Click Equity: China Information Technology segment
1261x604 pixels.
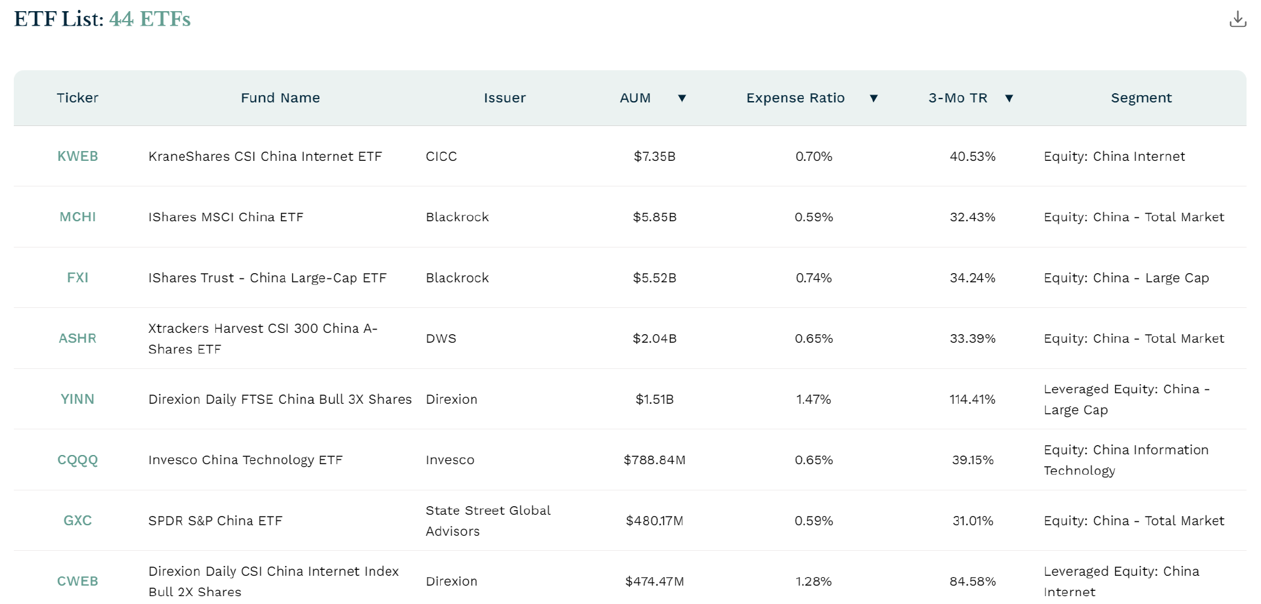(1126, 460)
